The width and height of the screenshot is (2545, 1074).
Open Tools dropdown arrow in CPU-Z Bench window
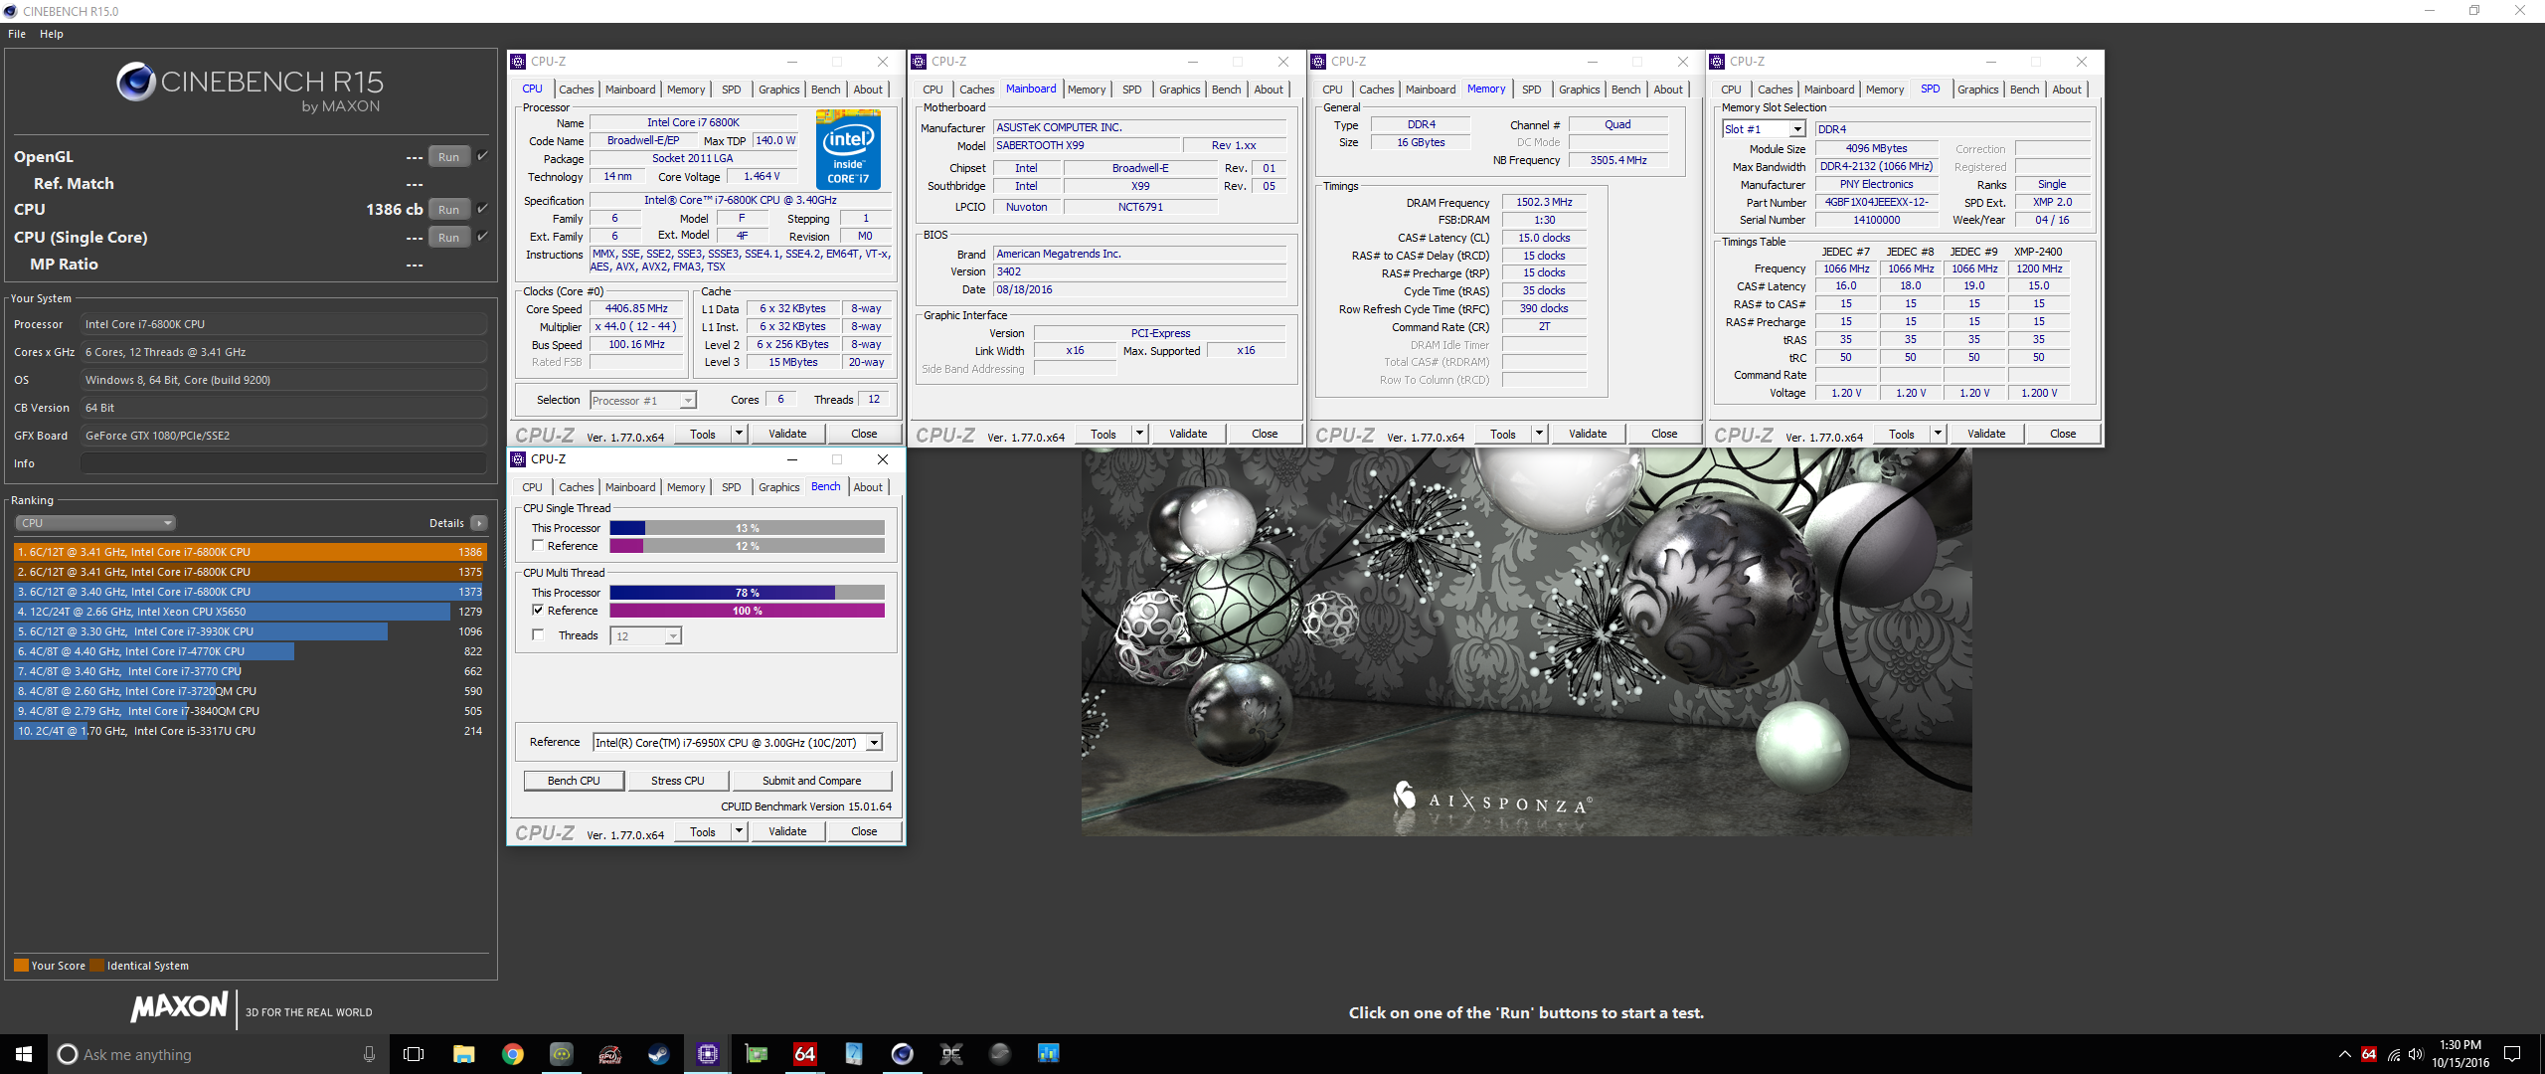740,831
